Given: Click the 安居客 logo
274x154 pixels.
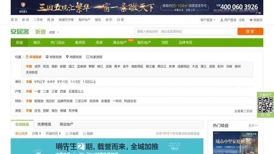Looking at the screenshot, I should pos(20,32).
